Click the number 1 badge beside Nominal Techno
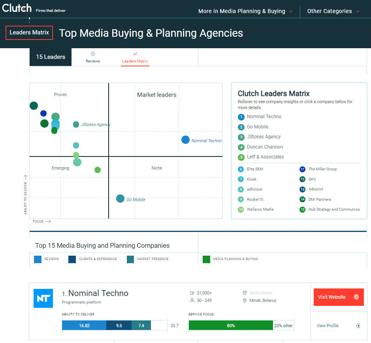 click(241, 117)
